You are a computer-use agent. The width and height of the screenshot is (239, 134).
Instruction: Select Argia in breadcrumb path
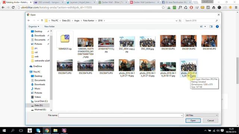(x=77, y=20)
